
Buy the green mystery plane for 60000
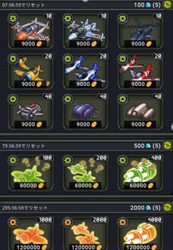point(30,173)
